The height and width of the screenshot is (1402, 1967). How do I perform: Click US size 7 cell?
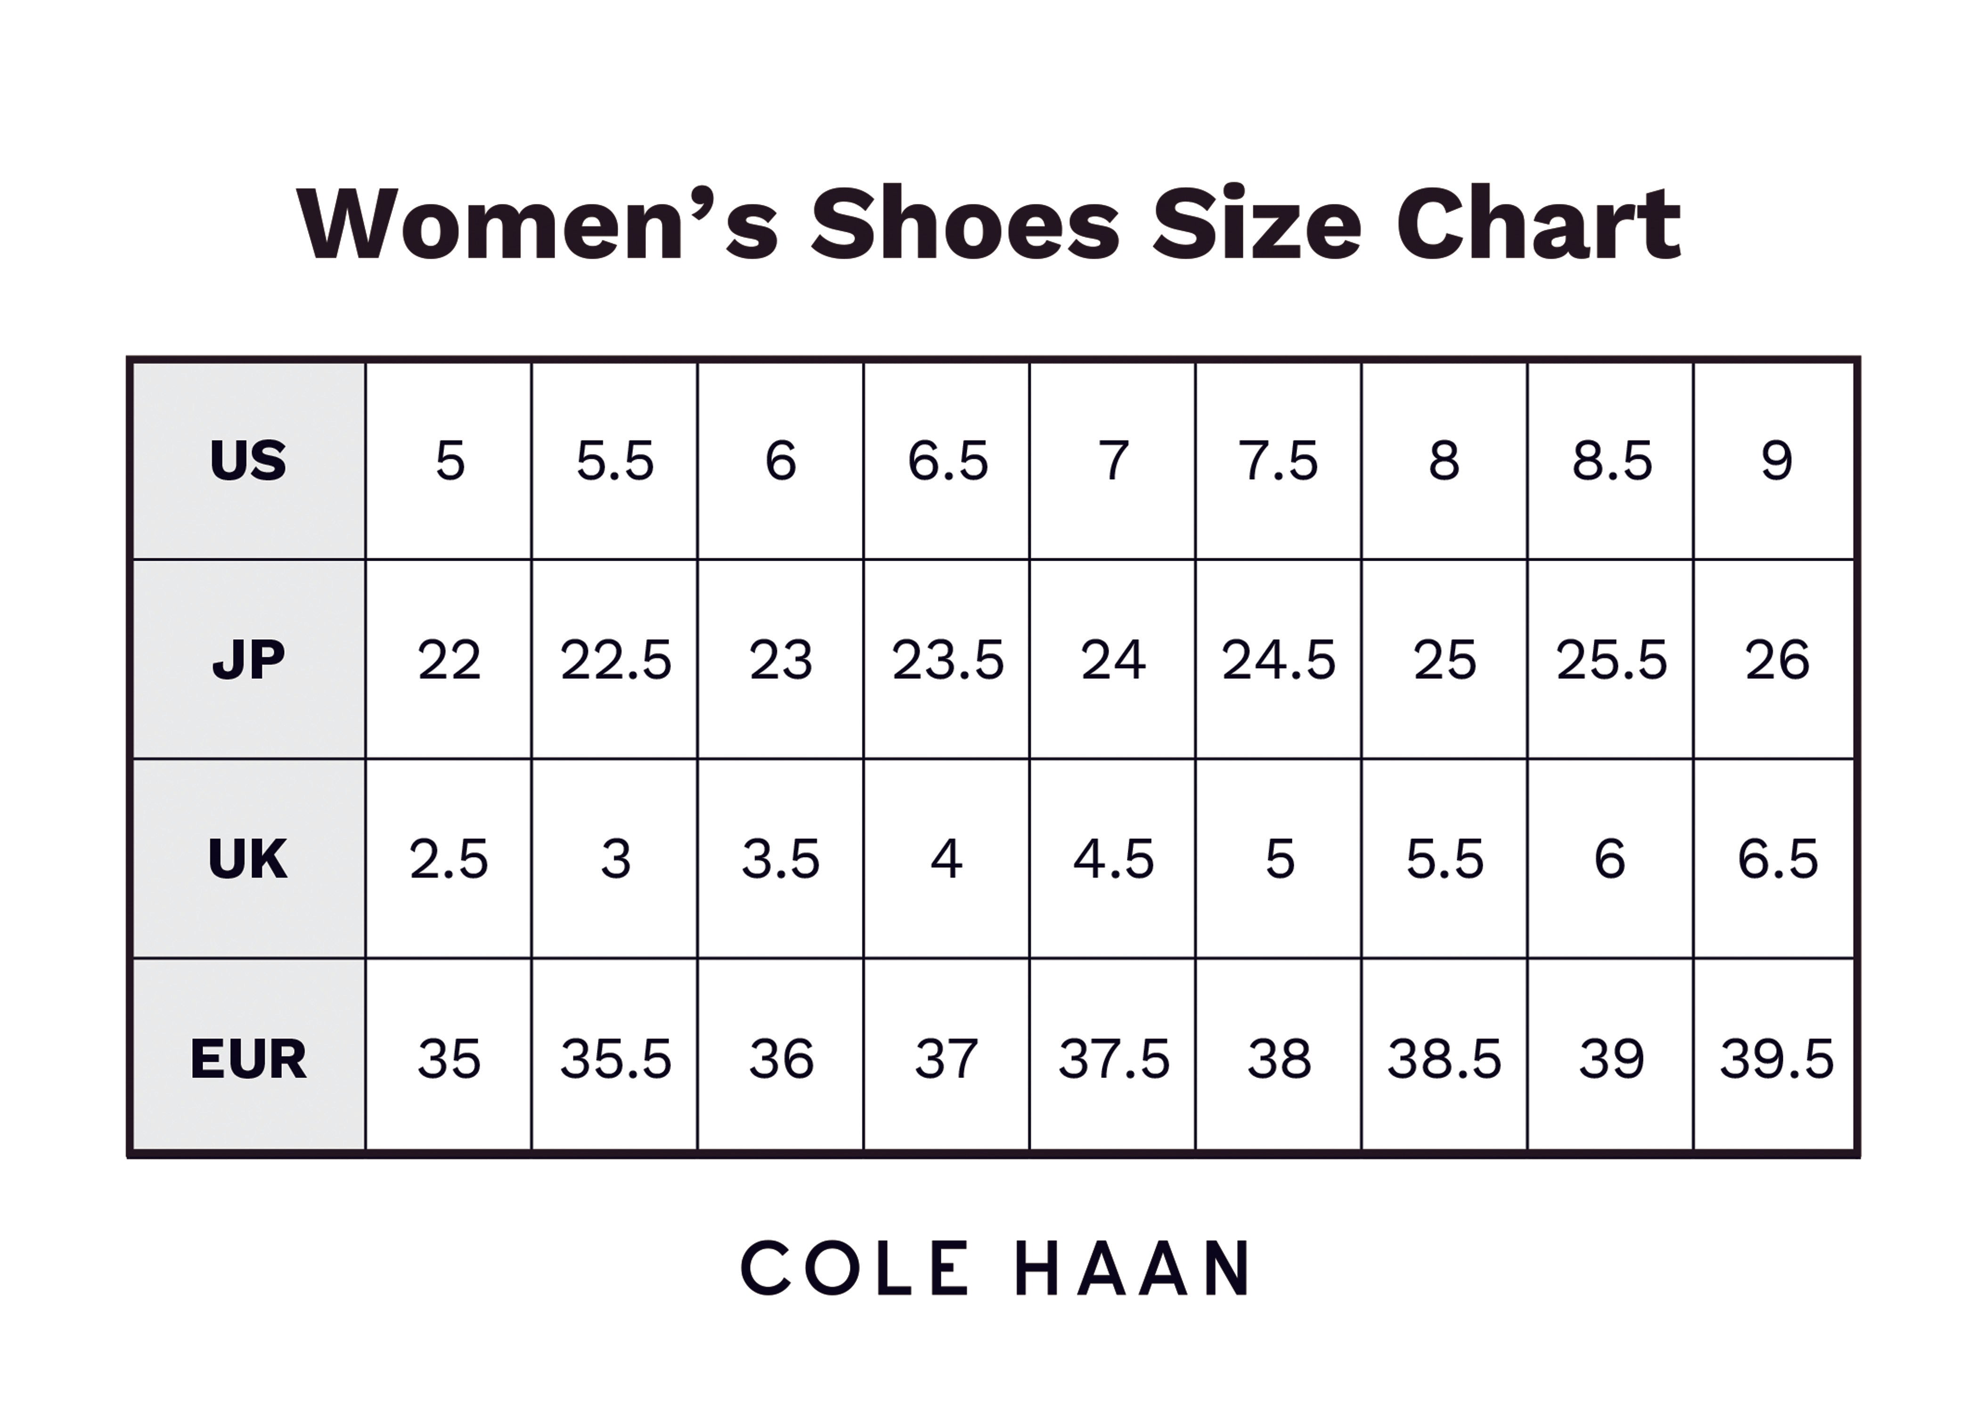pos(1113,460)
